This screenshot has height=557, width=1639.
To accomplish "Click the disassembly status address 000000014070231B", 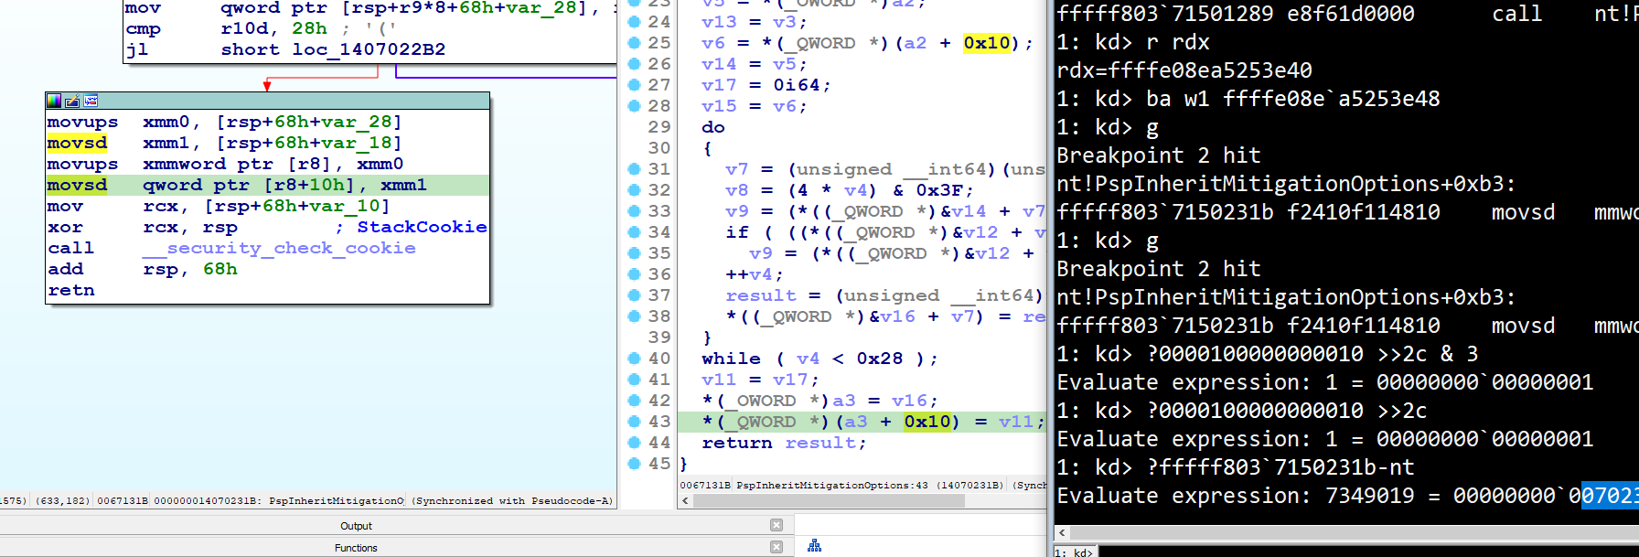I will pyautogui.click(x=207, y=500).
